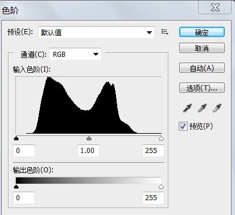
Task: Click the input white point slider
Action: tap(161, 138)
